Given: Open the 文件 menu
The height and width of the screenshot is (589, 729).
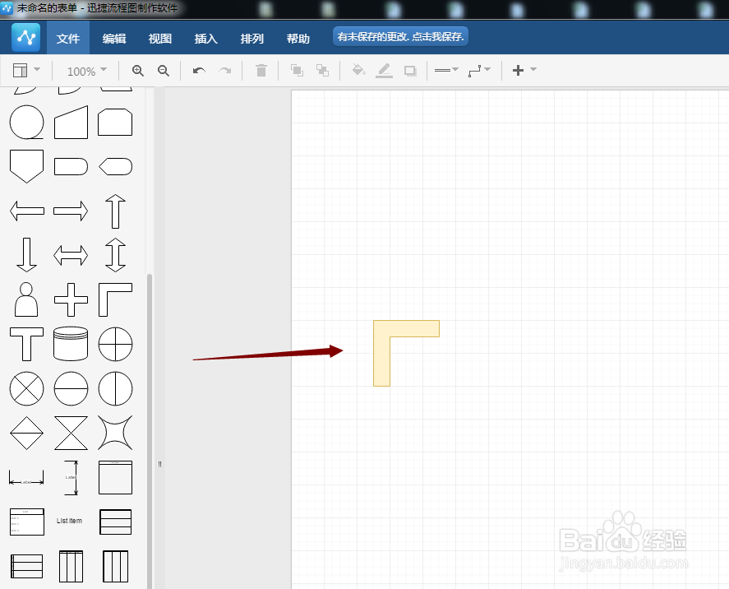Looking at the screenshot, I should [x=68, y=38].
